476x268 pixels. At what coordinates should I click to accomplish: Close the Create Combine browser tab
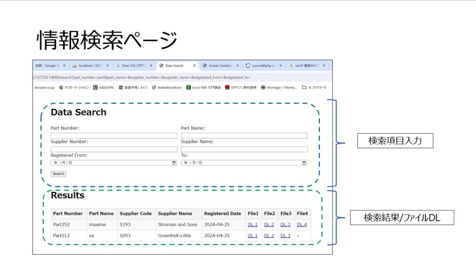click(238, 66)
